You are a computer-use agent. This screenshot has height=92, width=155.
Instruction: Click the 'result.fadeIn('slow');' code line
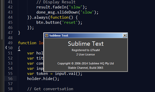coord(61,7)
